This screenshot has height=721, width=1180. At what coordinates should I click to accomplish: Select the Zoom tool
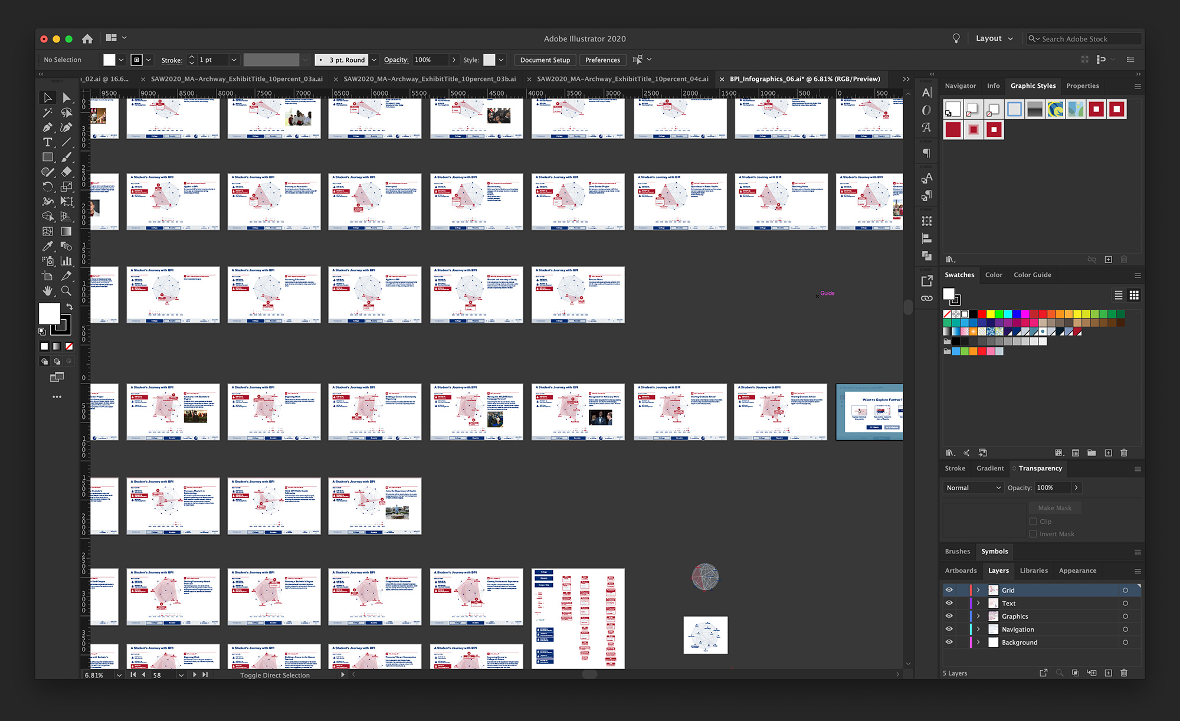pyautogui.click(x=66, y=291)
